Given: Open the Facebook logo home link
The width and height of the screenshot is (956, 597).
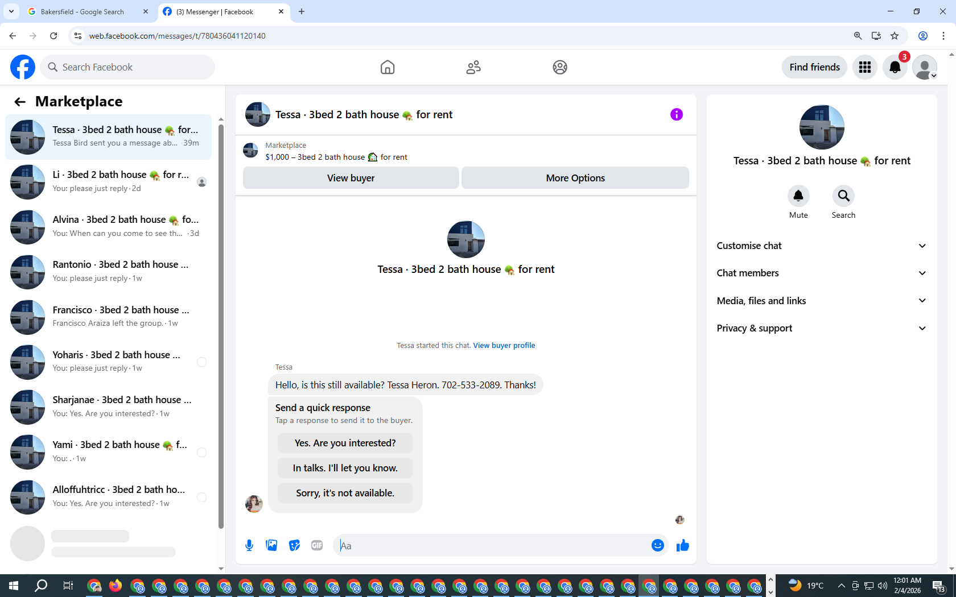Looking at the screenshot, I should tap(23, 67).
